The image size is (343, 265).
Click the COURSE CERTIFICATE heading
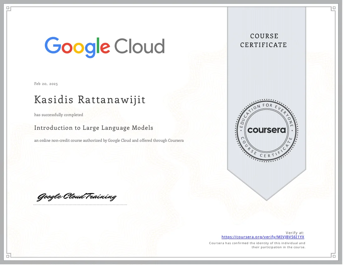coord(263,41)
